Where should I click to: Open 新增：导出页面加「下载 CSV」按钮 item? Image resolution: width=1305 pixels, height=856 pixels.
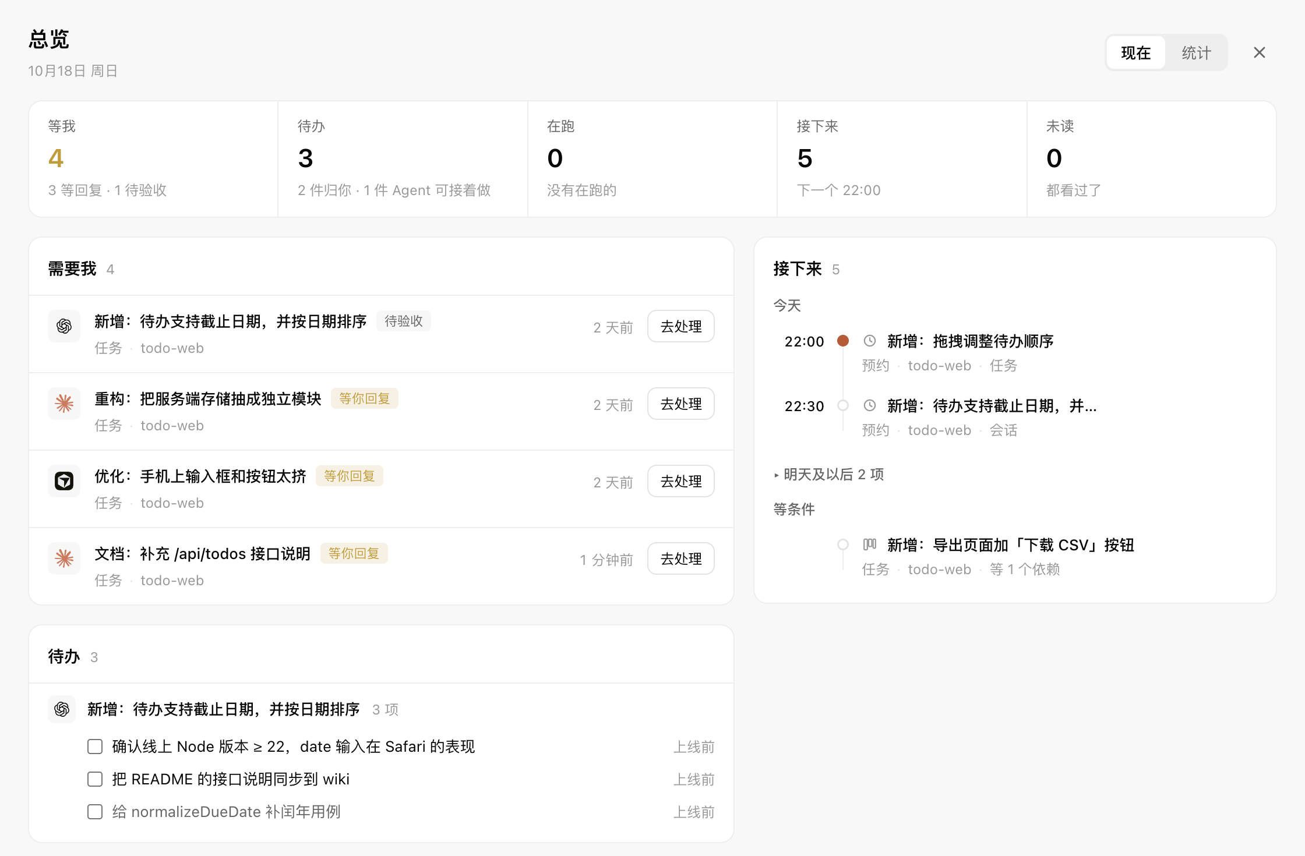[1010, 545]
